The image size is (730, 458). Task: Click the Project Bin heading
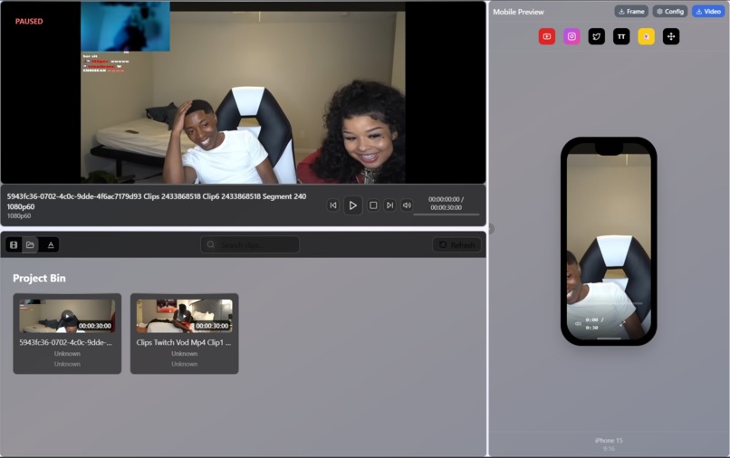pyautogui.click(x=39, y=278)
